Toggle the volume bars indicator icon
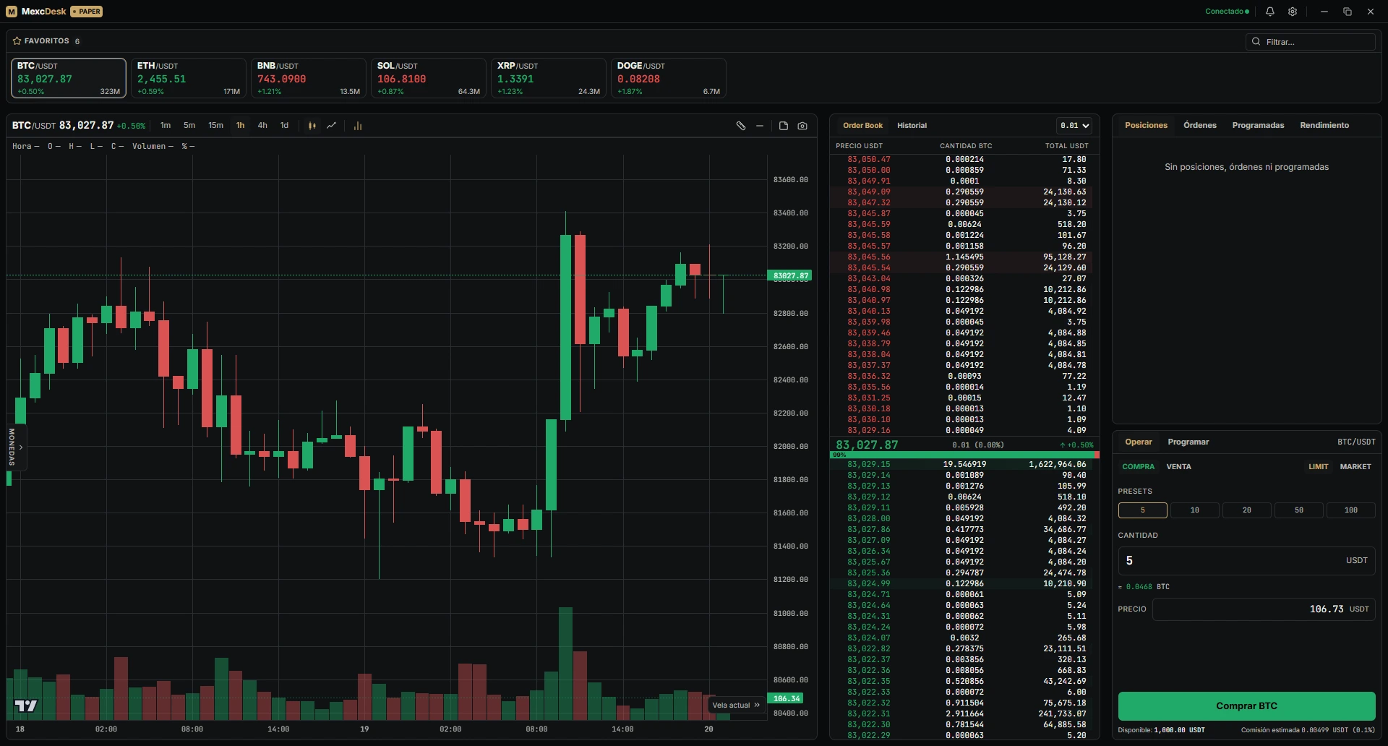The width and height of the screenshot is (1388, 746). [x=358, y=126]
